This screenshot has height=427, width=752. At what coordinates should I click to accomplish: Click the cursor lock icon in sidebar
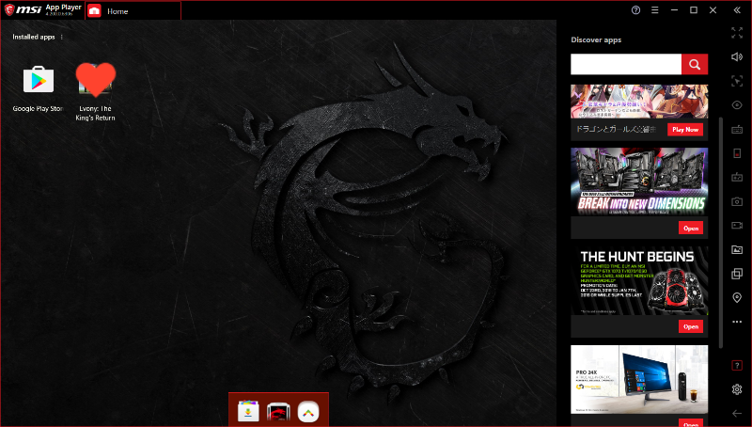tap(737, 81)
